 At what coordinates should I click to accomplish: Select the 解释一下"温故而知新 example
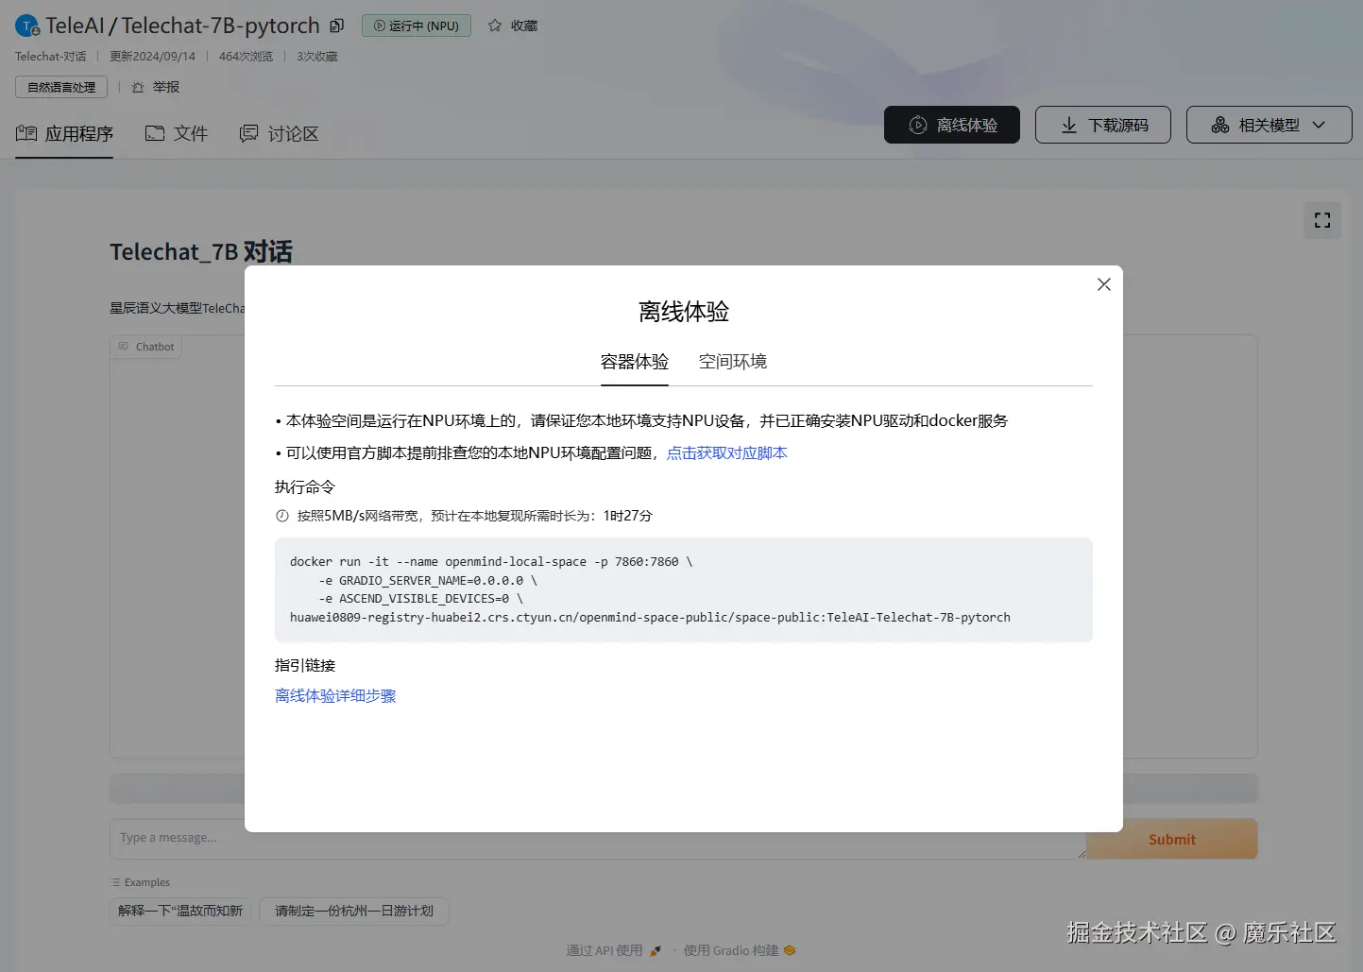pos(180,911)
